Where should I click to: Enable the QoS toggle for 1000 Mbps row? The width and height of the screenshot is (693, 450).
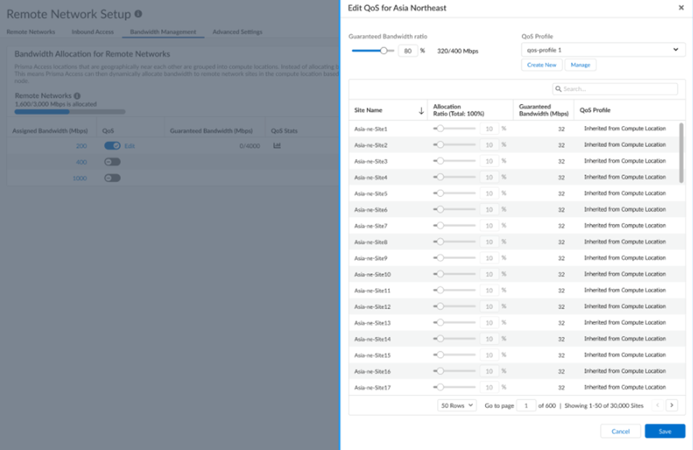112,178
